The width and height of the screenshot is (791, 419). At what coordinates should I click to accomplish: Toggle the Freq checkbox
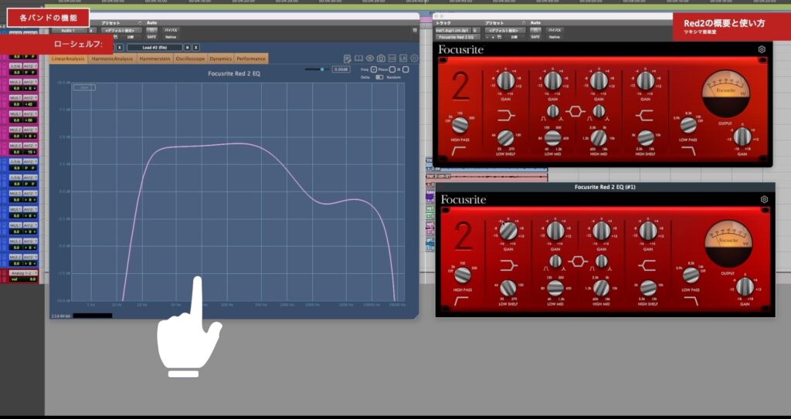373,69
